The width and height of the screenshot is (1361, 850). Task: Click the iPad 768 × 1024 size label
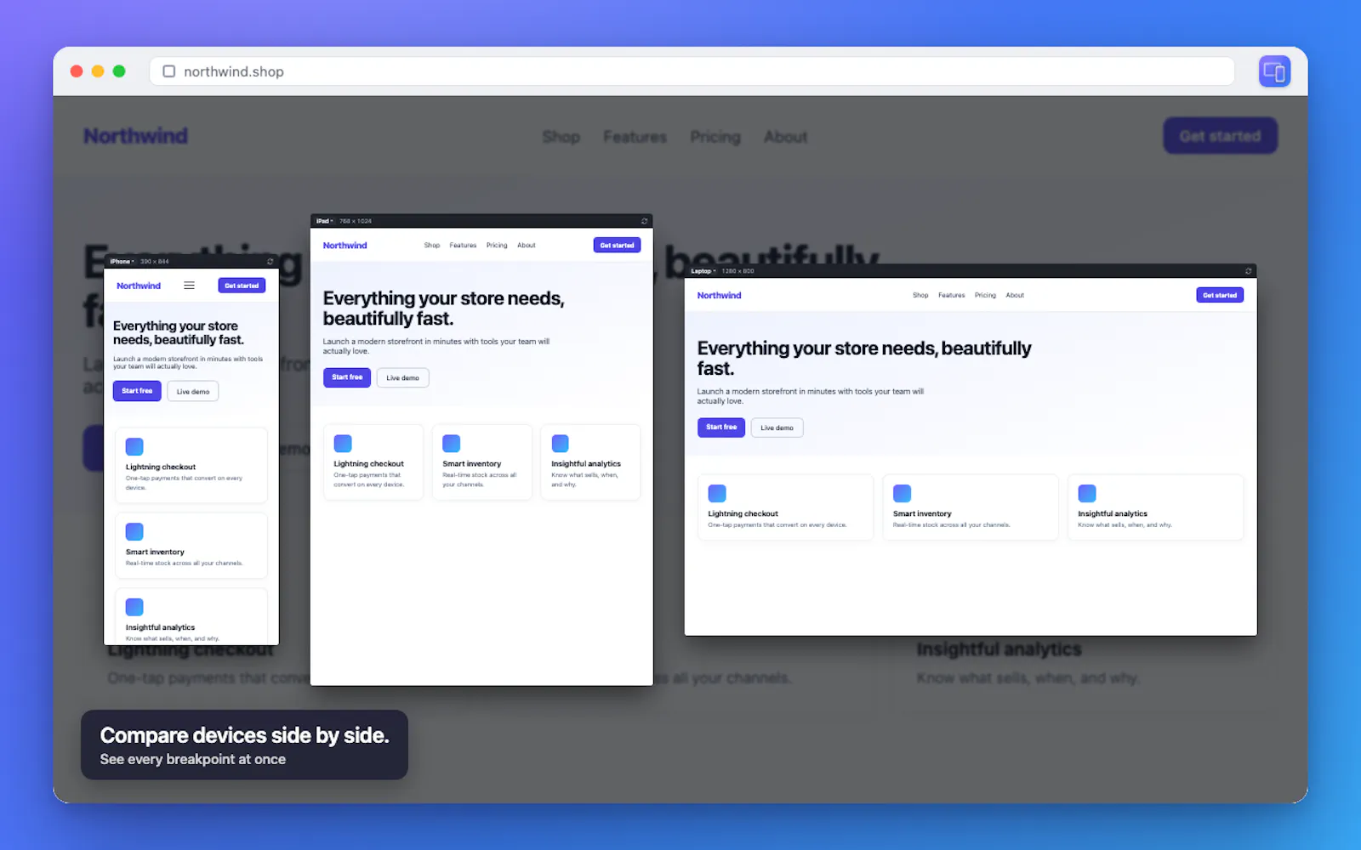(x=356, y=221)
